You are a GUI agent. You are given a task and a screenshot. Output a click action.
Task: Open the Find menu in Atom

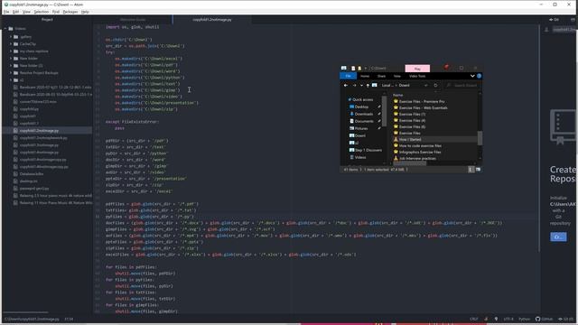point(56,12)
